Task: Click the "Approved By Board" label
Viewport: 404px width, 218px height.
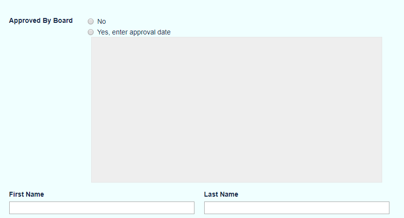Action: click(41, 20)
